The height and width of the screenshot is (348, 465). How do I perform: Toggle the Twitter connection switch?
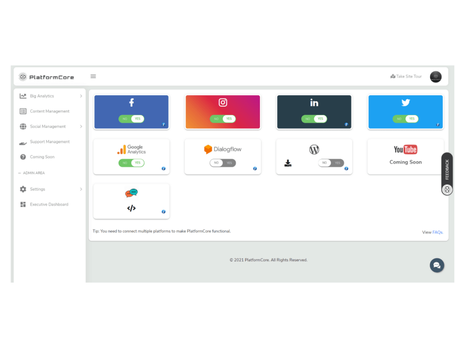tap(405, 119)
